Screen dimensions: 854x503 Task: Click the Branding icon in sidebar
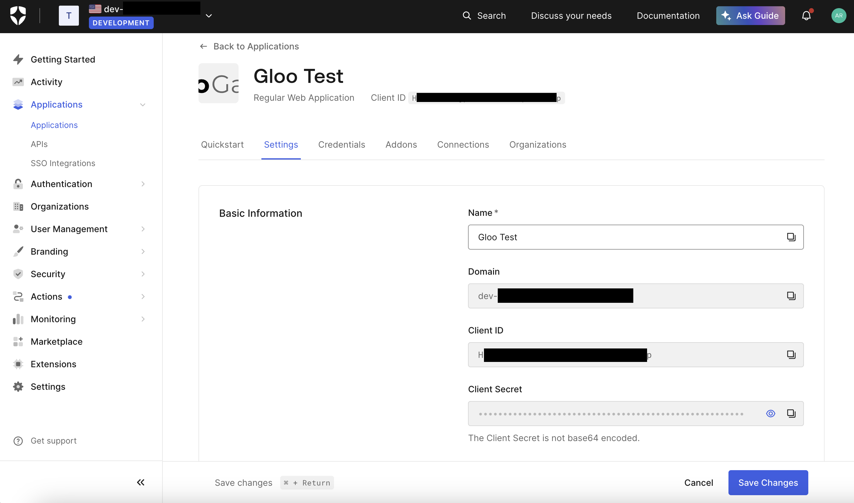coord(18,251)
